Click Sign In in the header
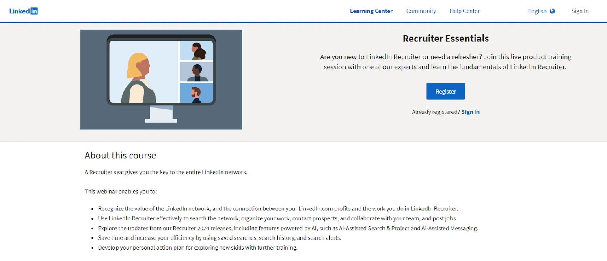This screenshot has height=261, width=607. [580, 11]
